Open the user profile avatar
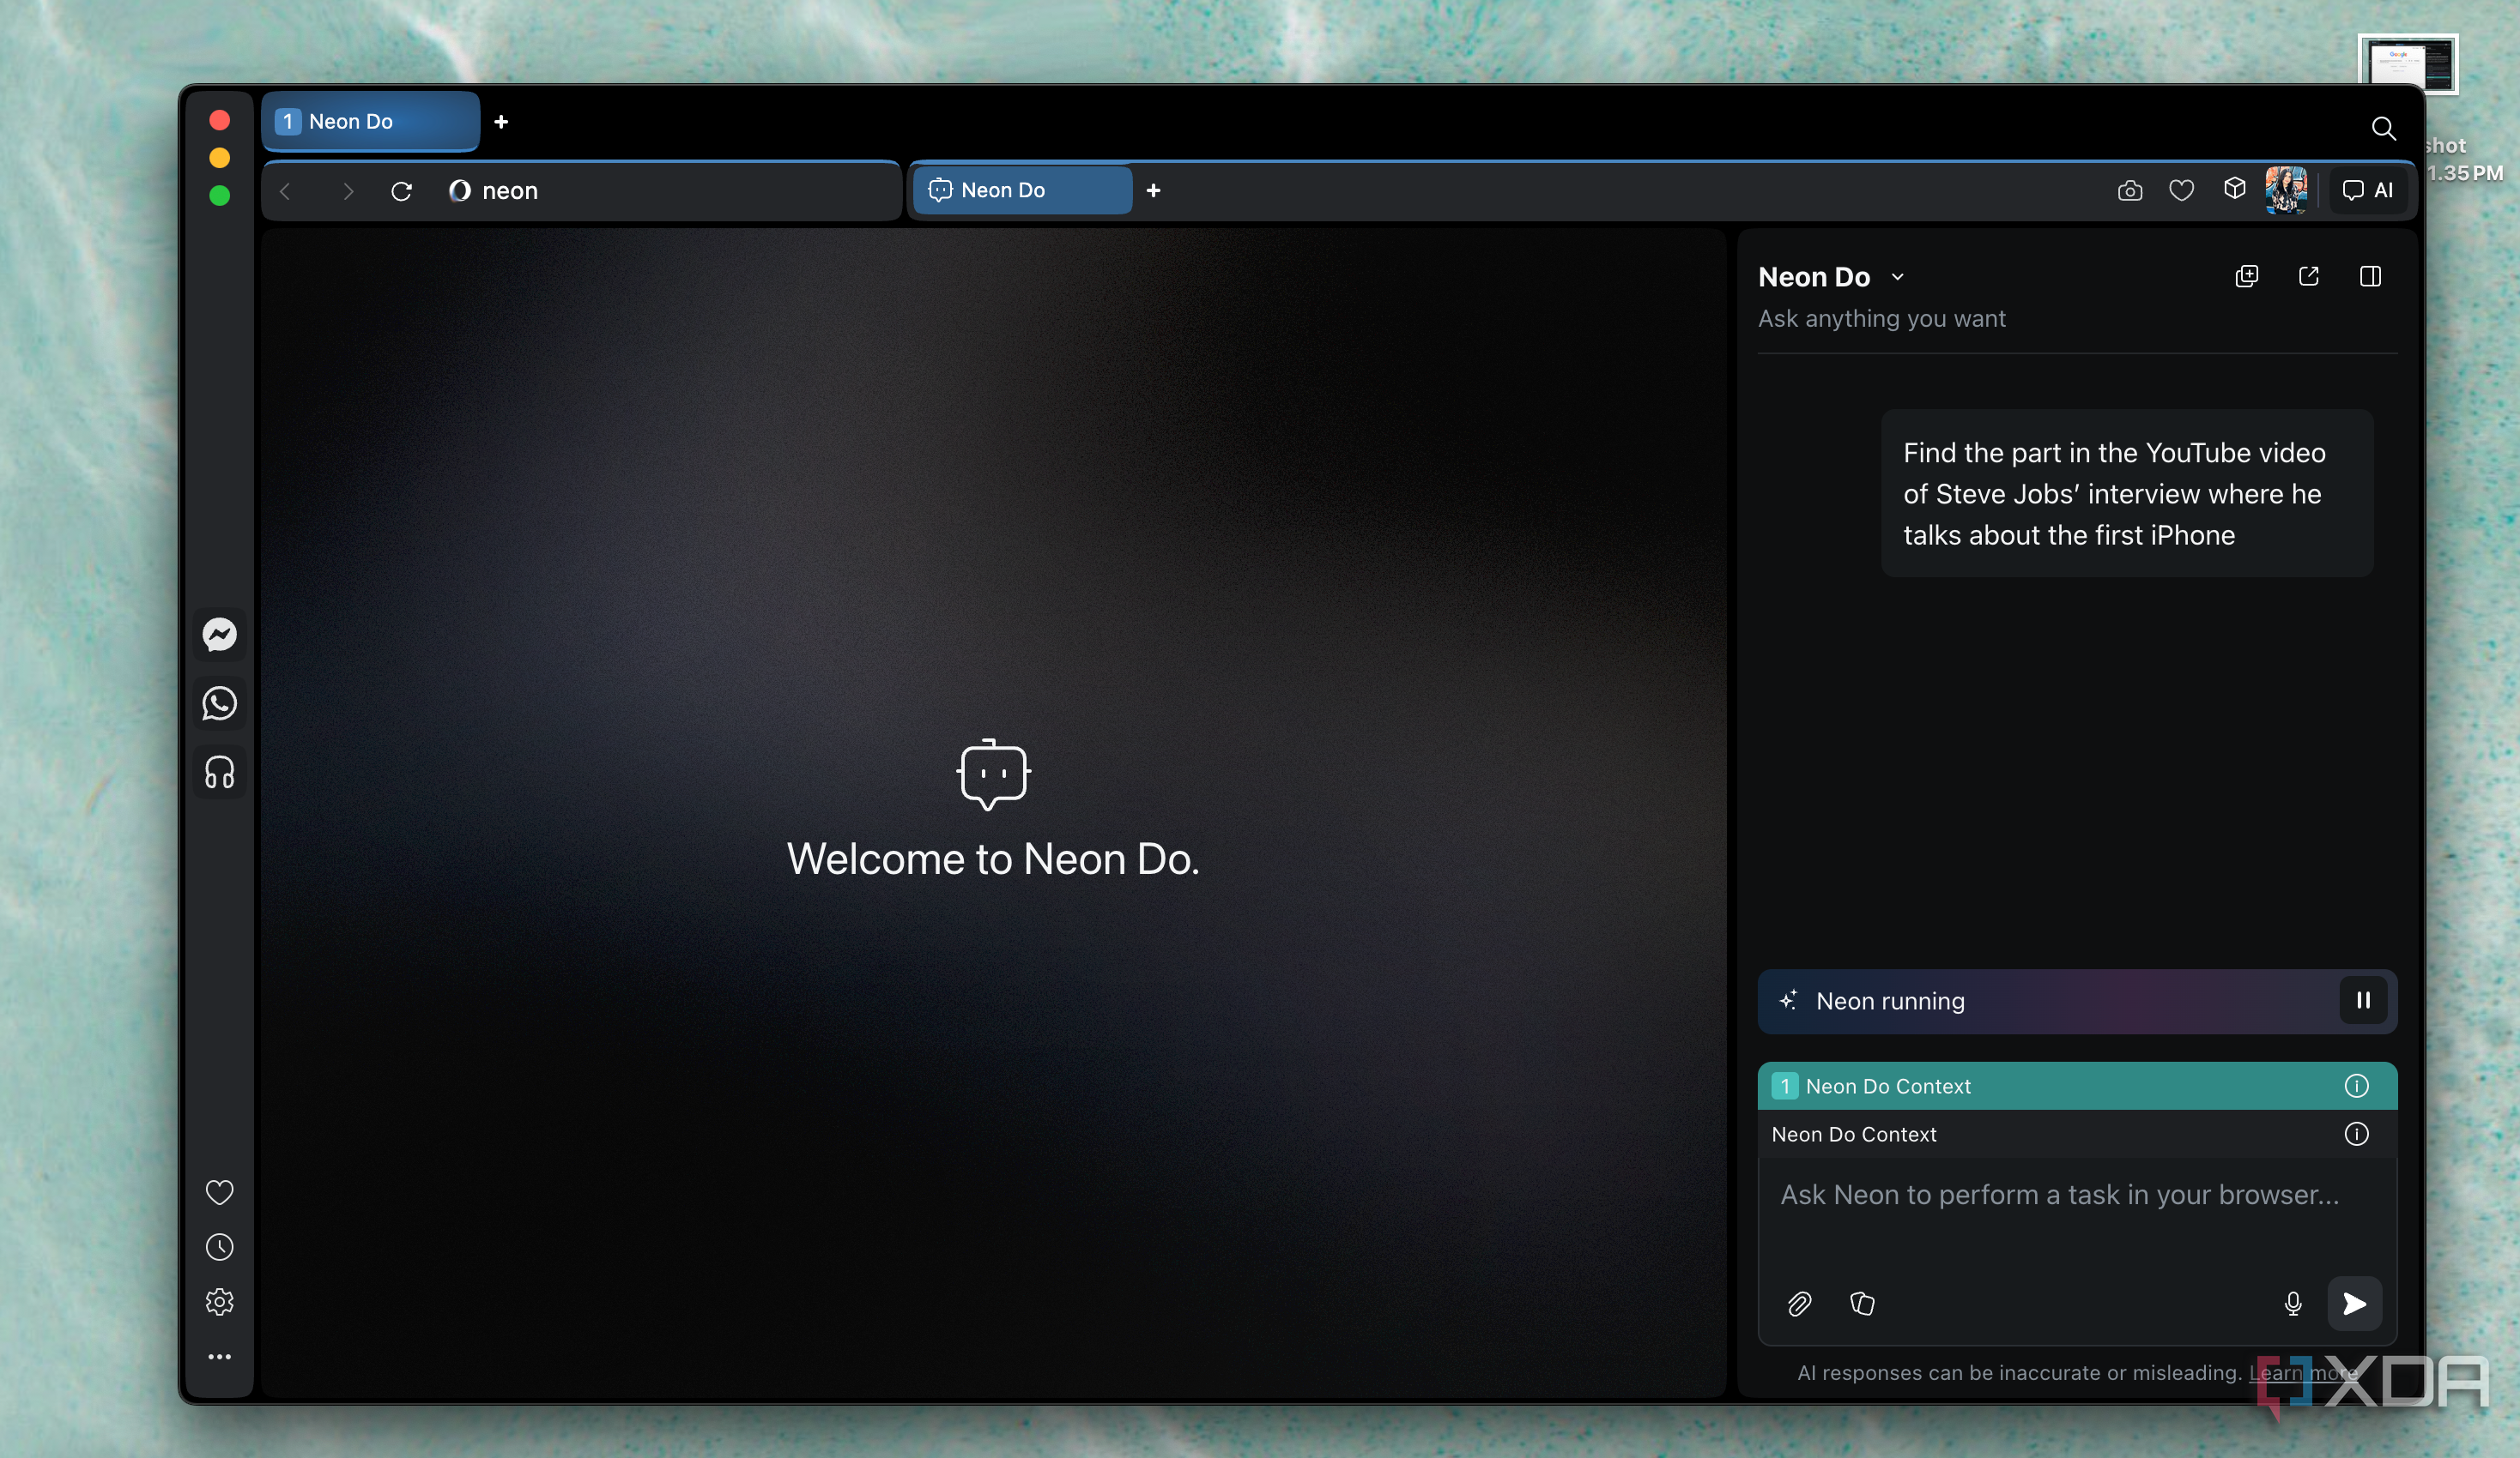 2286,190
